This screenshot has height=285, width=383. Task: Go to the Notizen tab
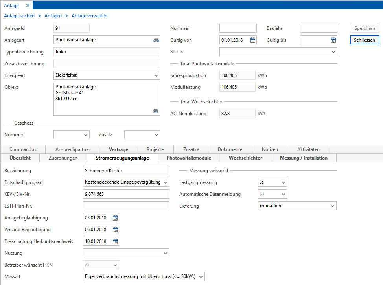[270, 149]
